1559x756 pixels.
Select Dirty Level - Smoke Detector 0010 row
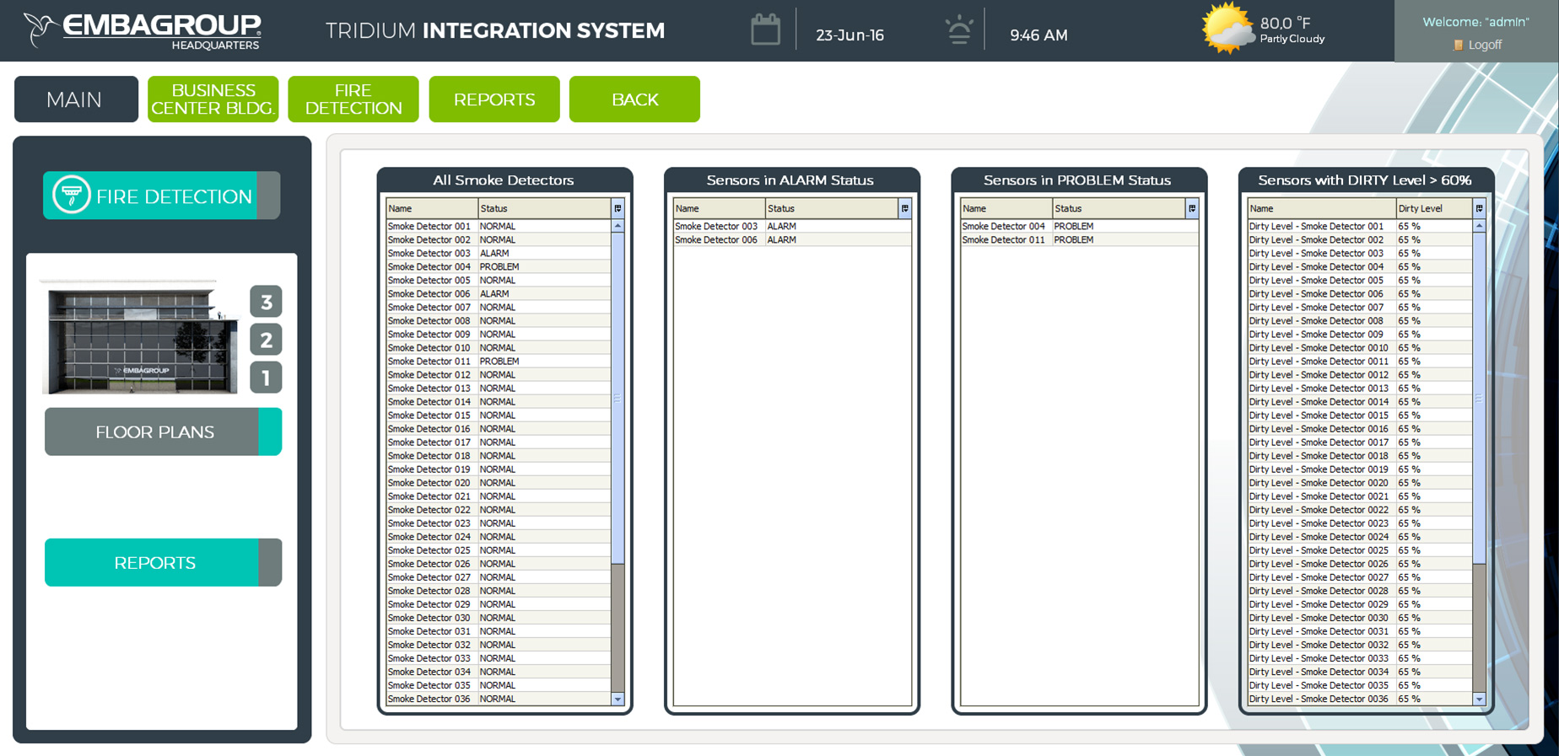(x=1360, y=347)
